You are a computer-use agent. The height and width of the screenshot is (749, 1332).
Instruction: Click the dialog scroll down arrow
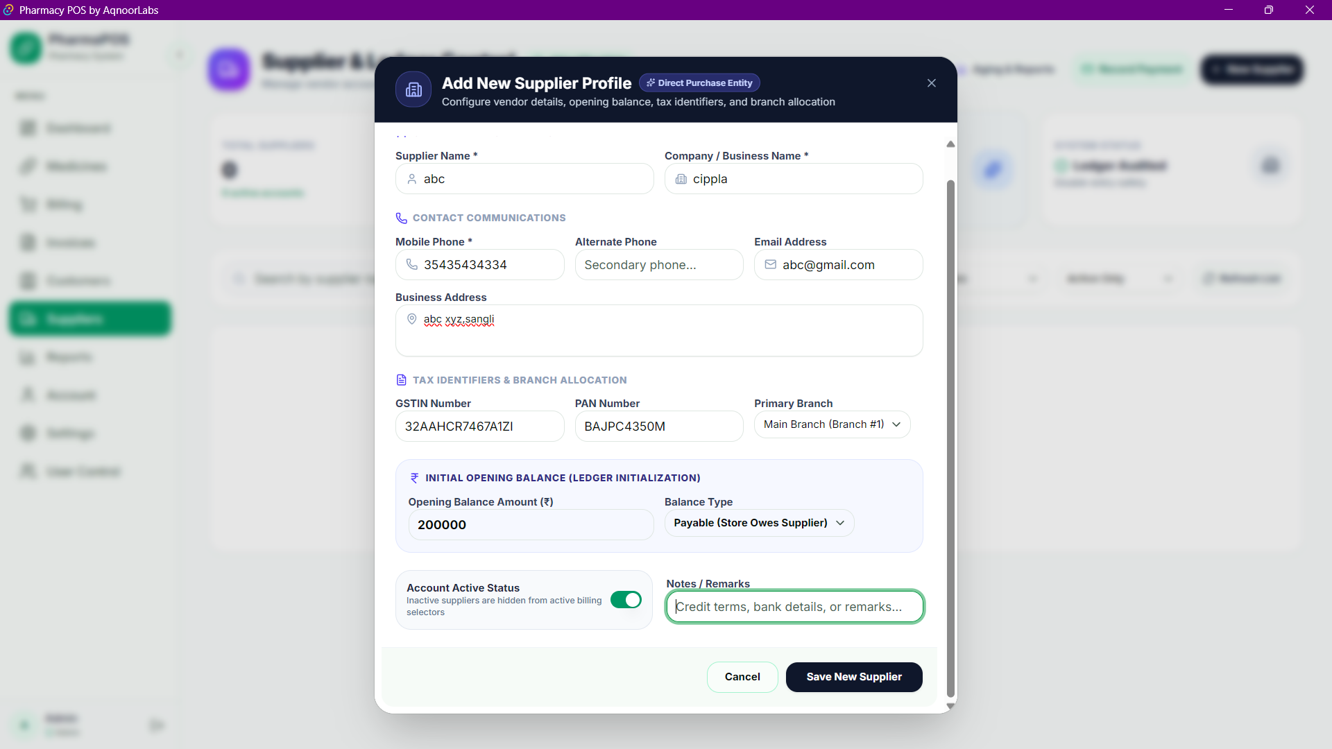coord(950,706)
